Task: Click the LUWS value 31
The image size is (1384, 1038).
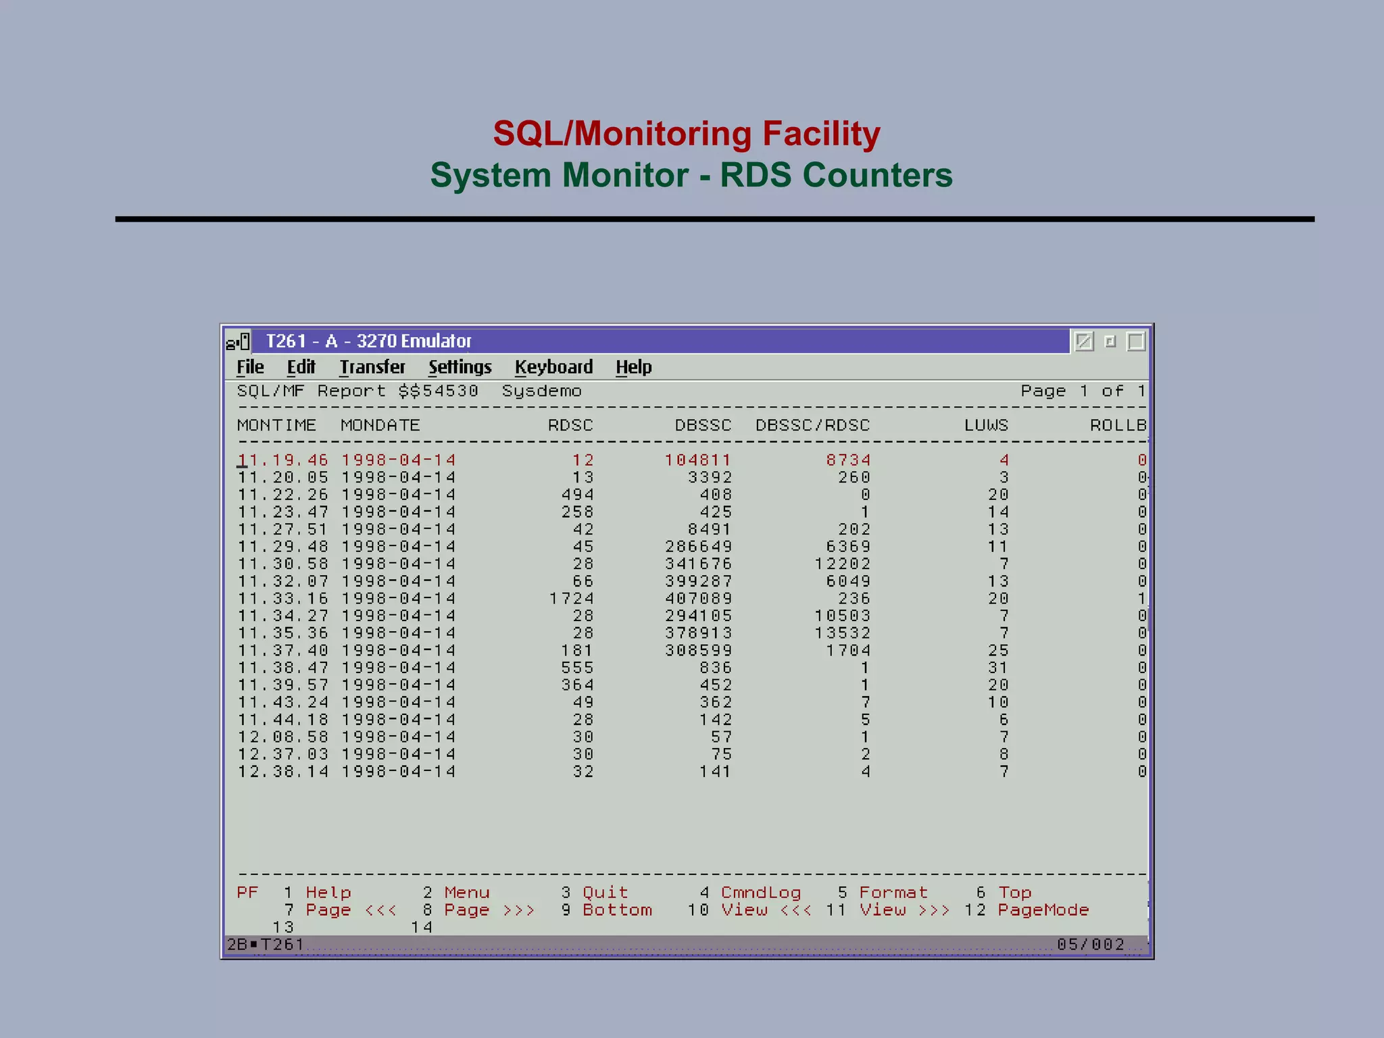Action: [x=998, y=668]
